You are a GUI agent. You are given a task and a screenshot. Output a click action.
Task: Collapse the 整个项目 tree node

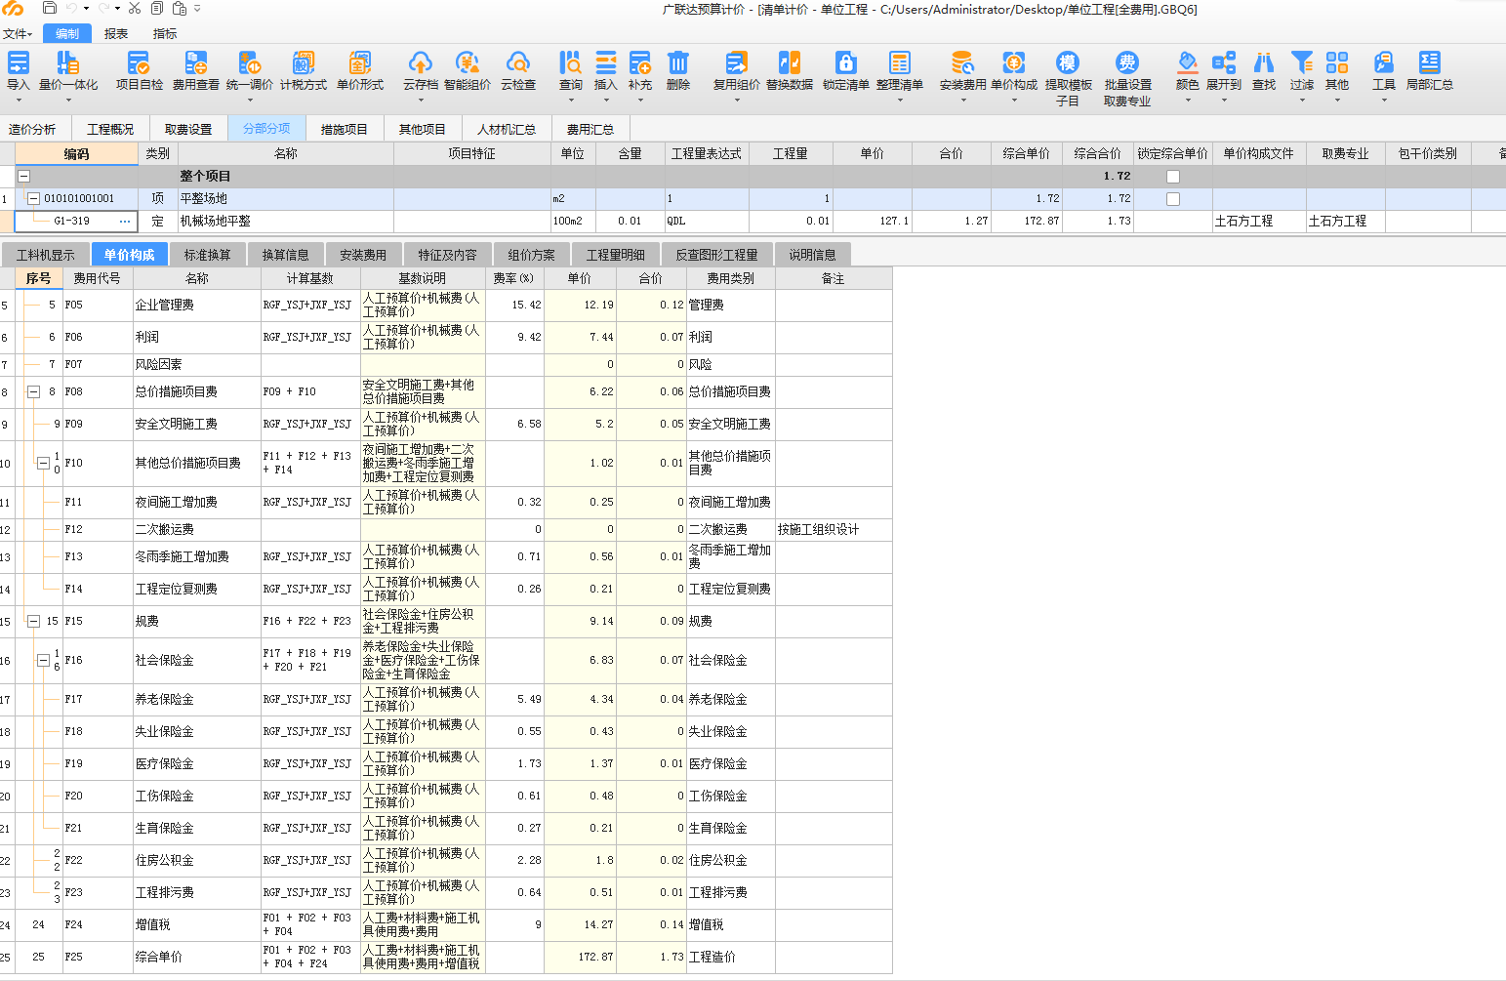click(x=24, y=177)
